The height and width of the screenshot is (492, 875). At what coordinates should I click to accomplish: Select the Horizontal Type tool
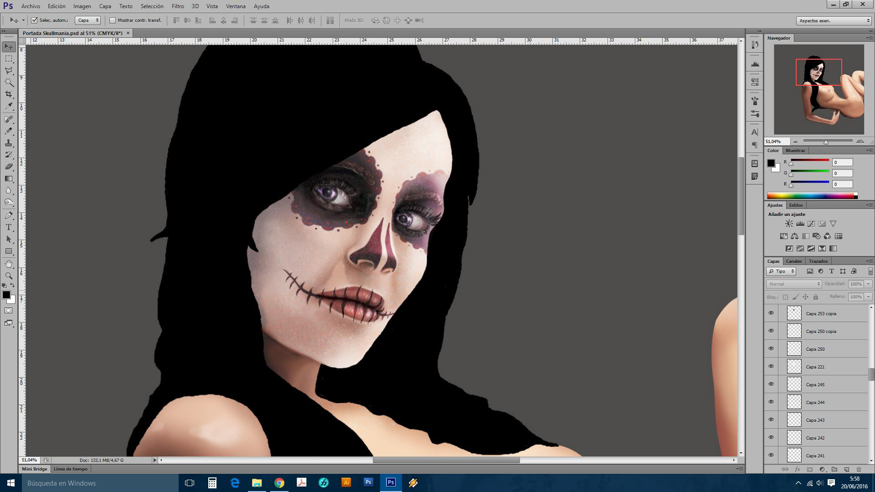[x=9, y=227]
